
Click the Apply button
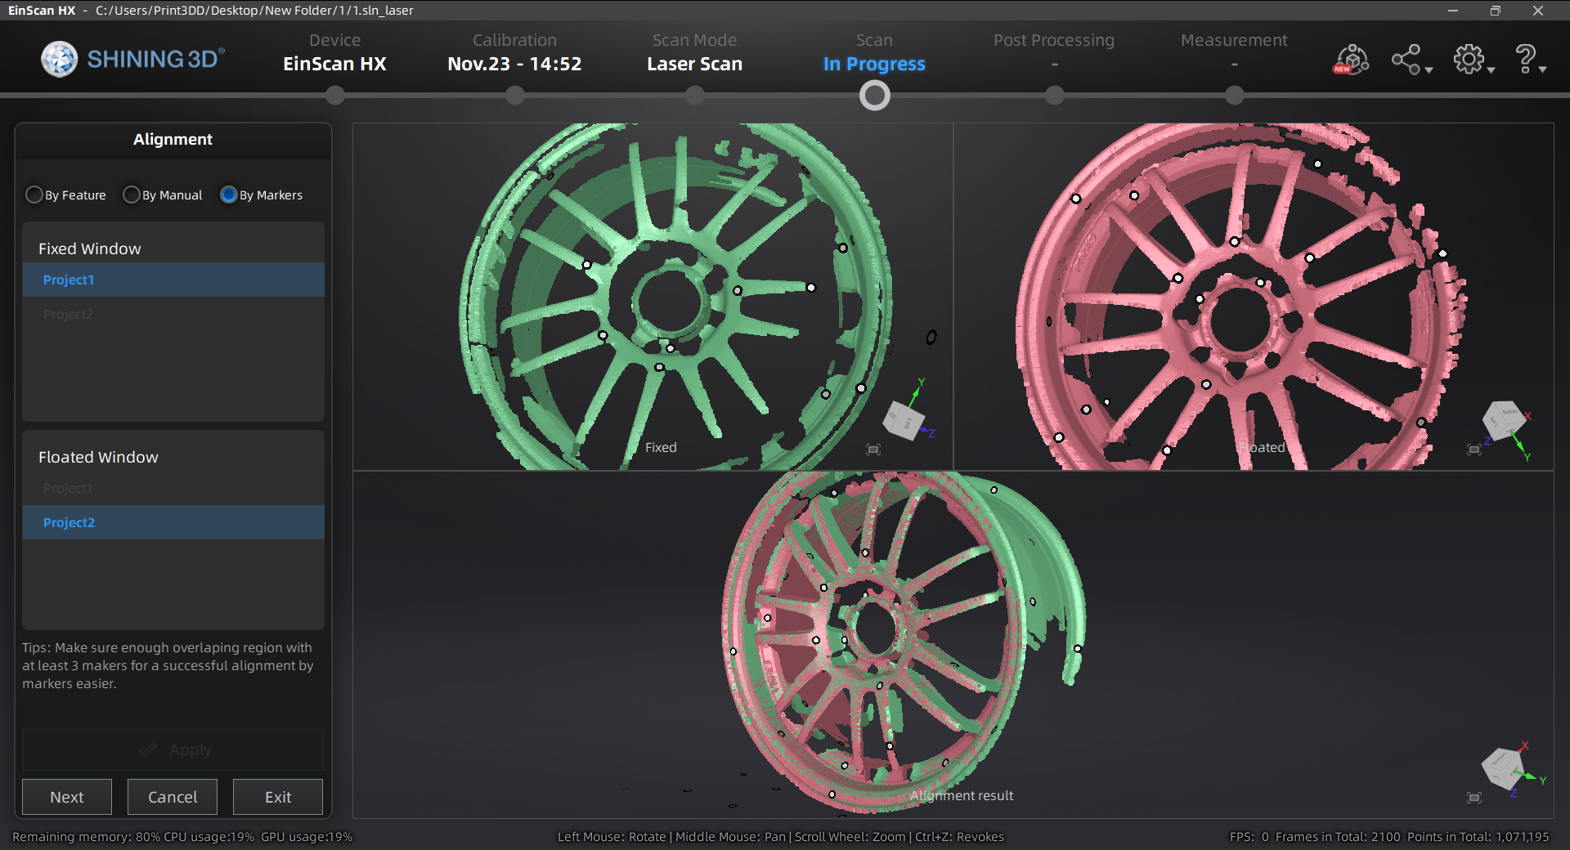pos(173,749)
